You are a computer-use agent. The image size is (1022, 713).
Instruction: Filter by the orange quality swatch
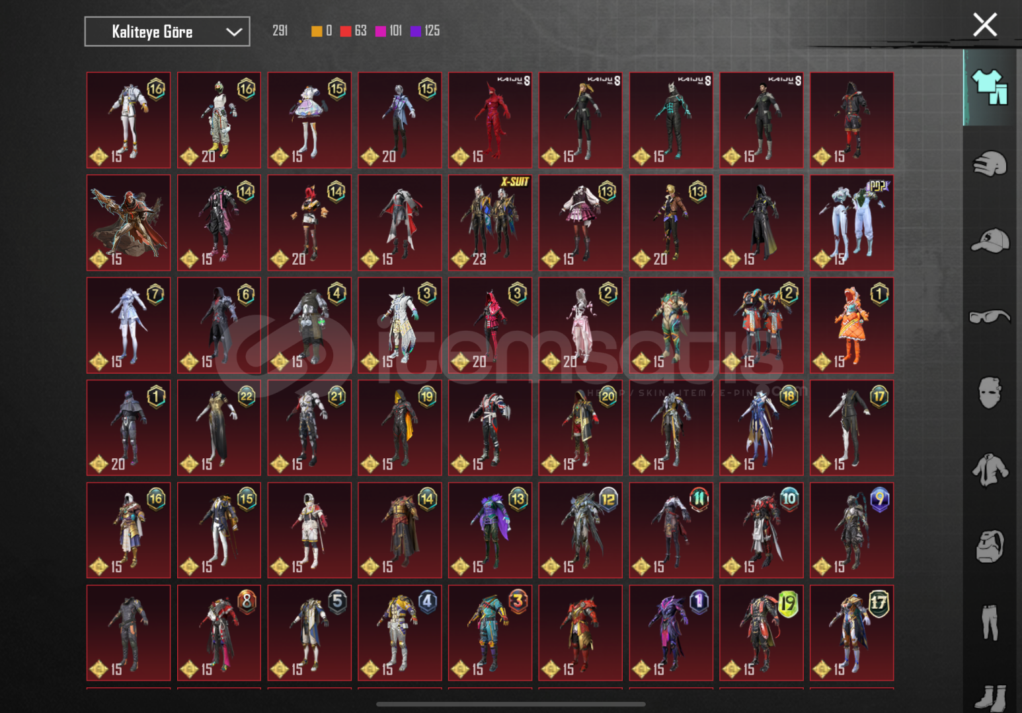[317, 31]
